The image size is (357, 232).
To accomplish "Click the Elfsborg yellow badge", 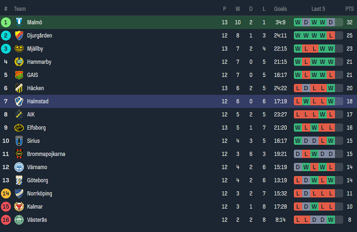I will 19,128.
